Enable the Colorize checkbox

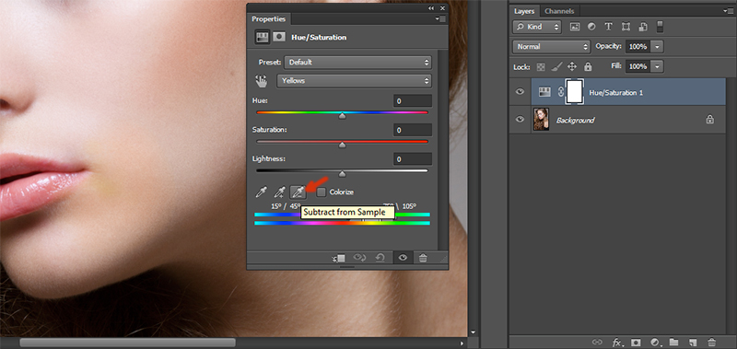pyautogui.click(x=322, y=192)
